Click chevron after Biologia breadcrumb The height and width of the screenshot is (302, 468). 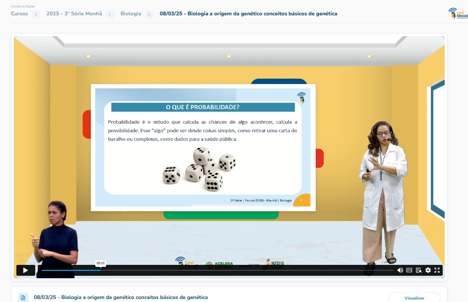[149, 14]
